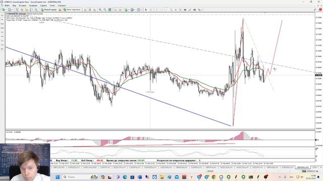Expand the Templates dropdown arrow
The image size is (323, 181).
point(141,10)
